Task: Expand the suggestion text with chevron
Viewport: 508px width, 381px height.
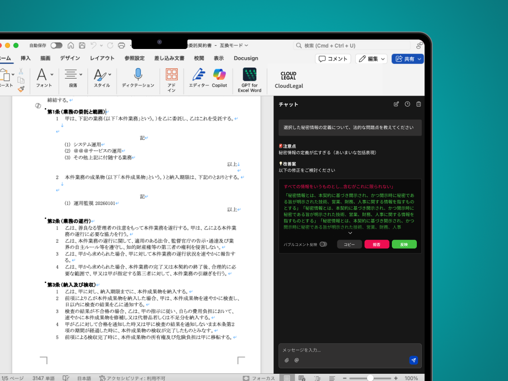Action: point(350,233)
